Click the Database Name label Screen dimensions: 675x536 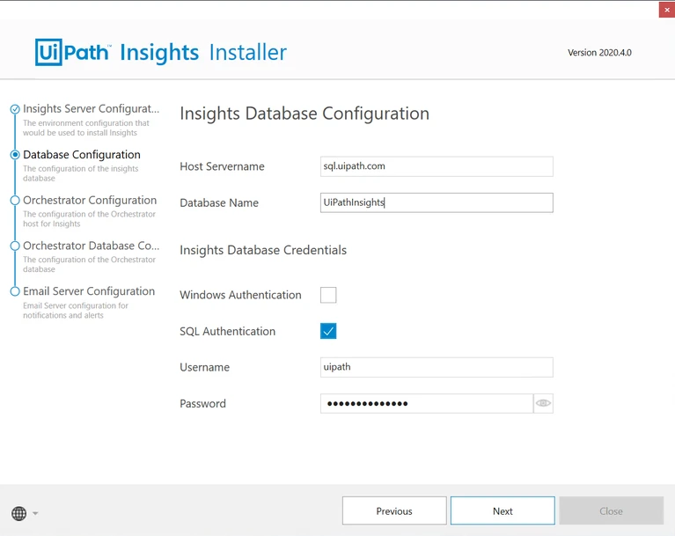[x=219, y=202]
